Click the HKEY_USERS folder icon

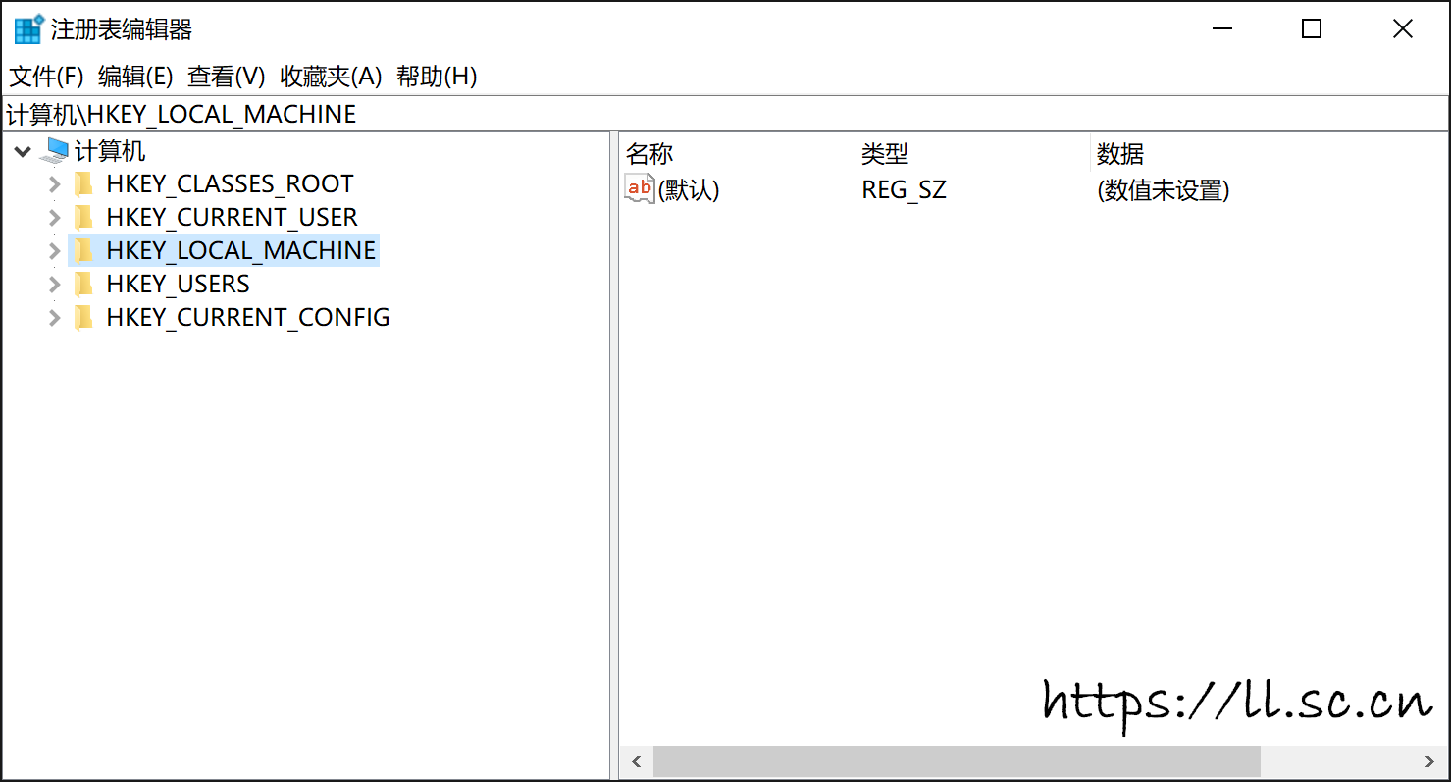(84, 285)
